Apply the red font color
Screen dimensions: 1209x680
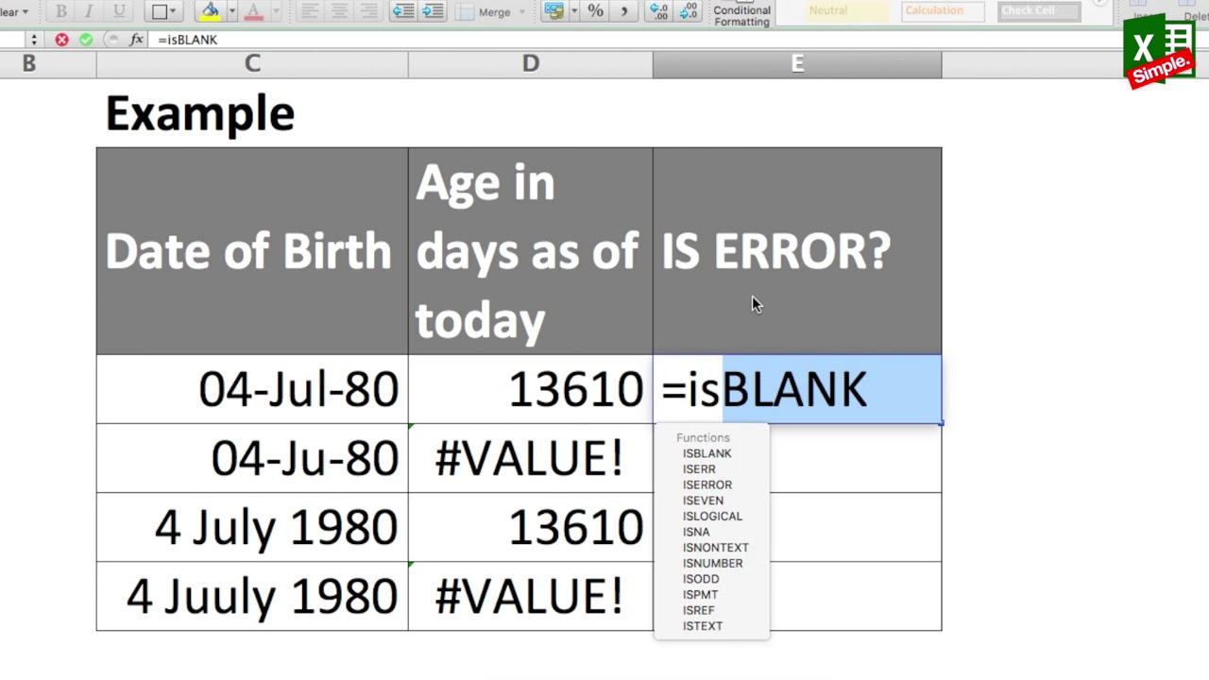pyautogui.click(x=253, y=11)
